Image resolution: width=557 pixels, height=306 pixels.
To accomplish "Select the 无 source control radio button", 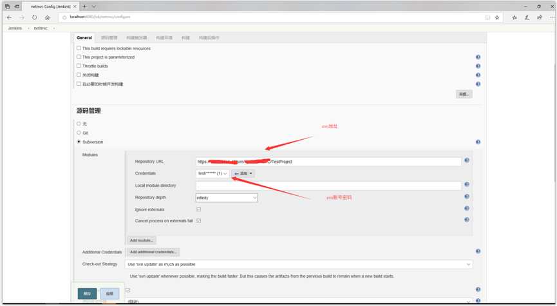I will pos(79,124).
